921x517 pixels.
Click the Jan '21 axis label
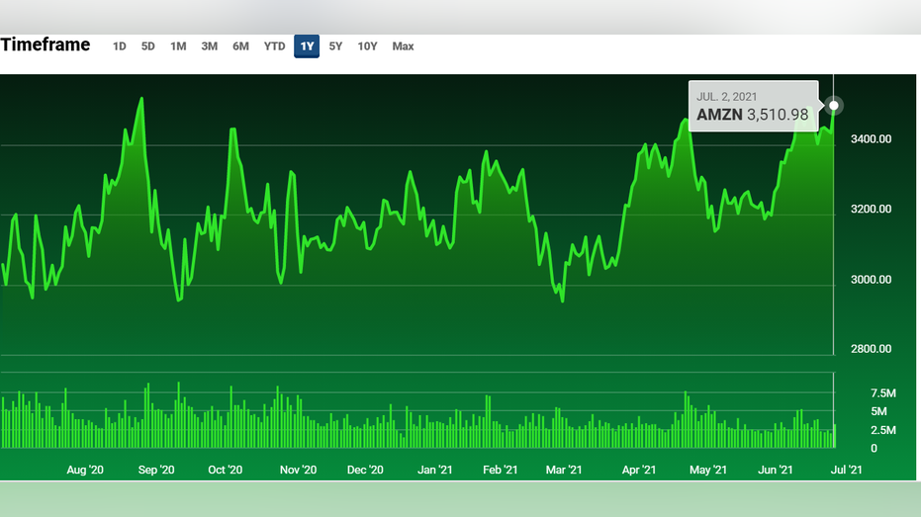pyautogui.click(x=434, y=471)
